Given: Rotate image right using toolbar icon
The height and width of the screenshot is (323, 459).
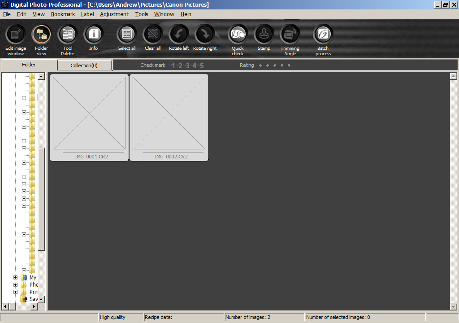Looking at the screenshot, I should [x=204, y=34].
